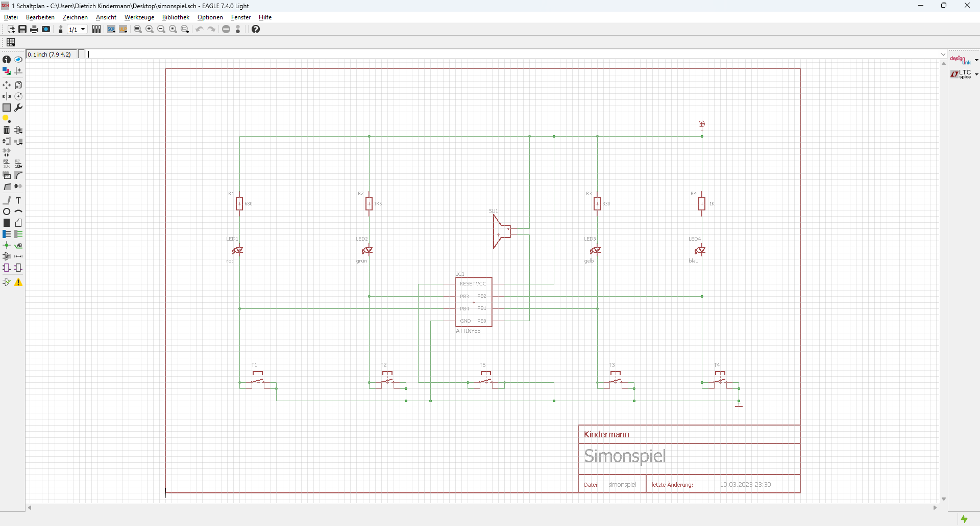Image resolution: width=980 pixels, height=526 pixels.
Task: Open the Werkzeuge menu
Action: [139, 17]
